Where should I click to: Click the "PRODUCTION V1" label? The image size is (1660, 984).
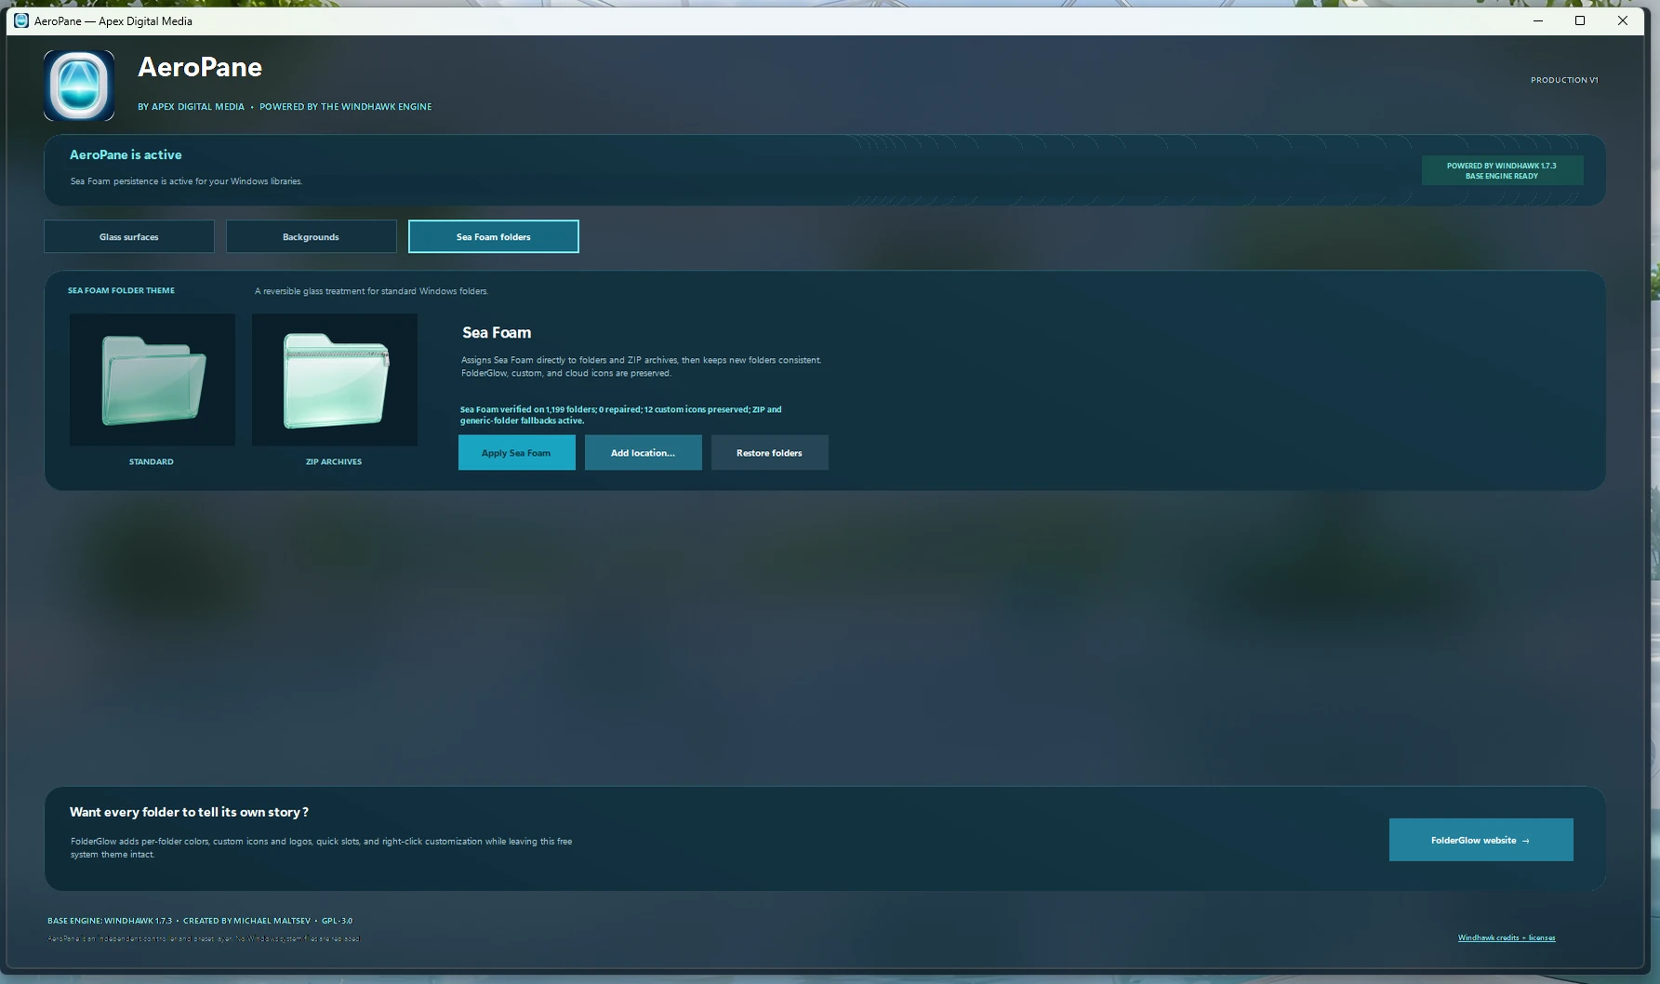pyautogui.click(x=1564, y=80)
